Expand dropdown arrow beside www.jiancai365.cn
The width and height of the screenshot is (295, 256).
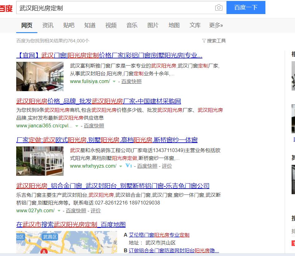pos(77,126)
